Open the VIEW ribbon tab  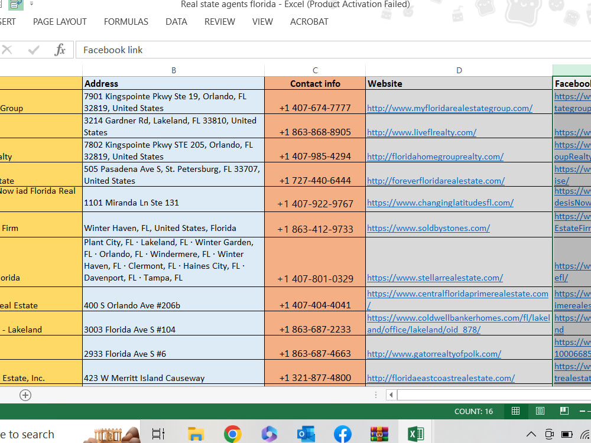(x=262, y=22)
